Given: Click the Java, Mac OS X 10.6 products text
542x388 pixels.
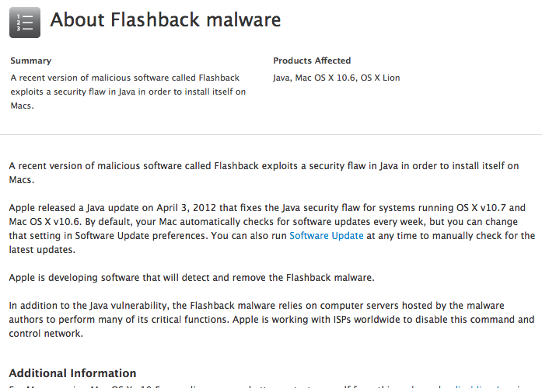Looking at the screenshot, I should [x=315, y=78].
